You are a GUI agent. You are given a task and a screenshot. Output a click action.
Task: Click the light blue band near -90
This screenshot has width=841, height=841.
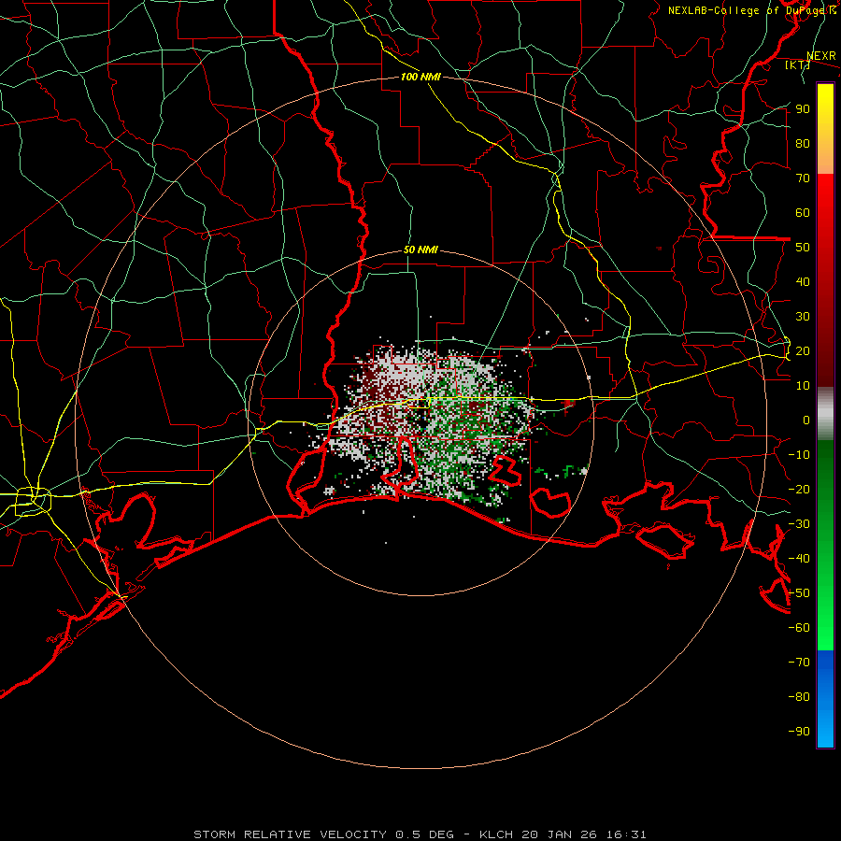(x=825, y=730)
